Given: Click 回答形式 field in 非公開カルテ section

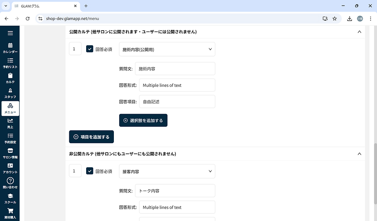Looking at the screenshot, I should [x=177, y=207].
